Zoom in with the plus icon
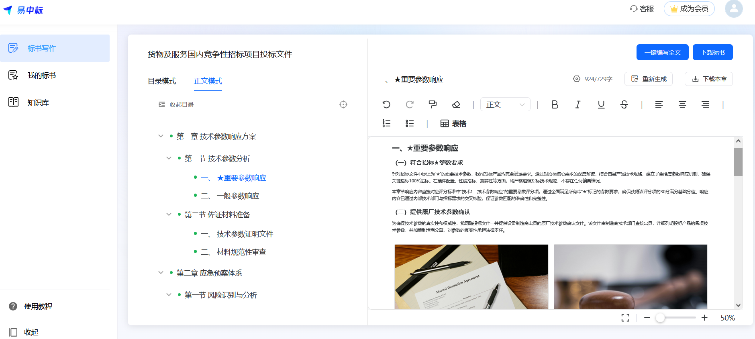Viewport: 755px width, 339px height. 704,318
